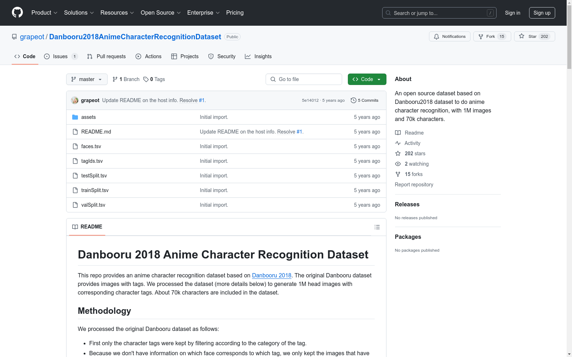Open the assets folder
The width and height of the screenshot is (572, 357).
[88, 117]
